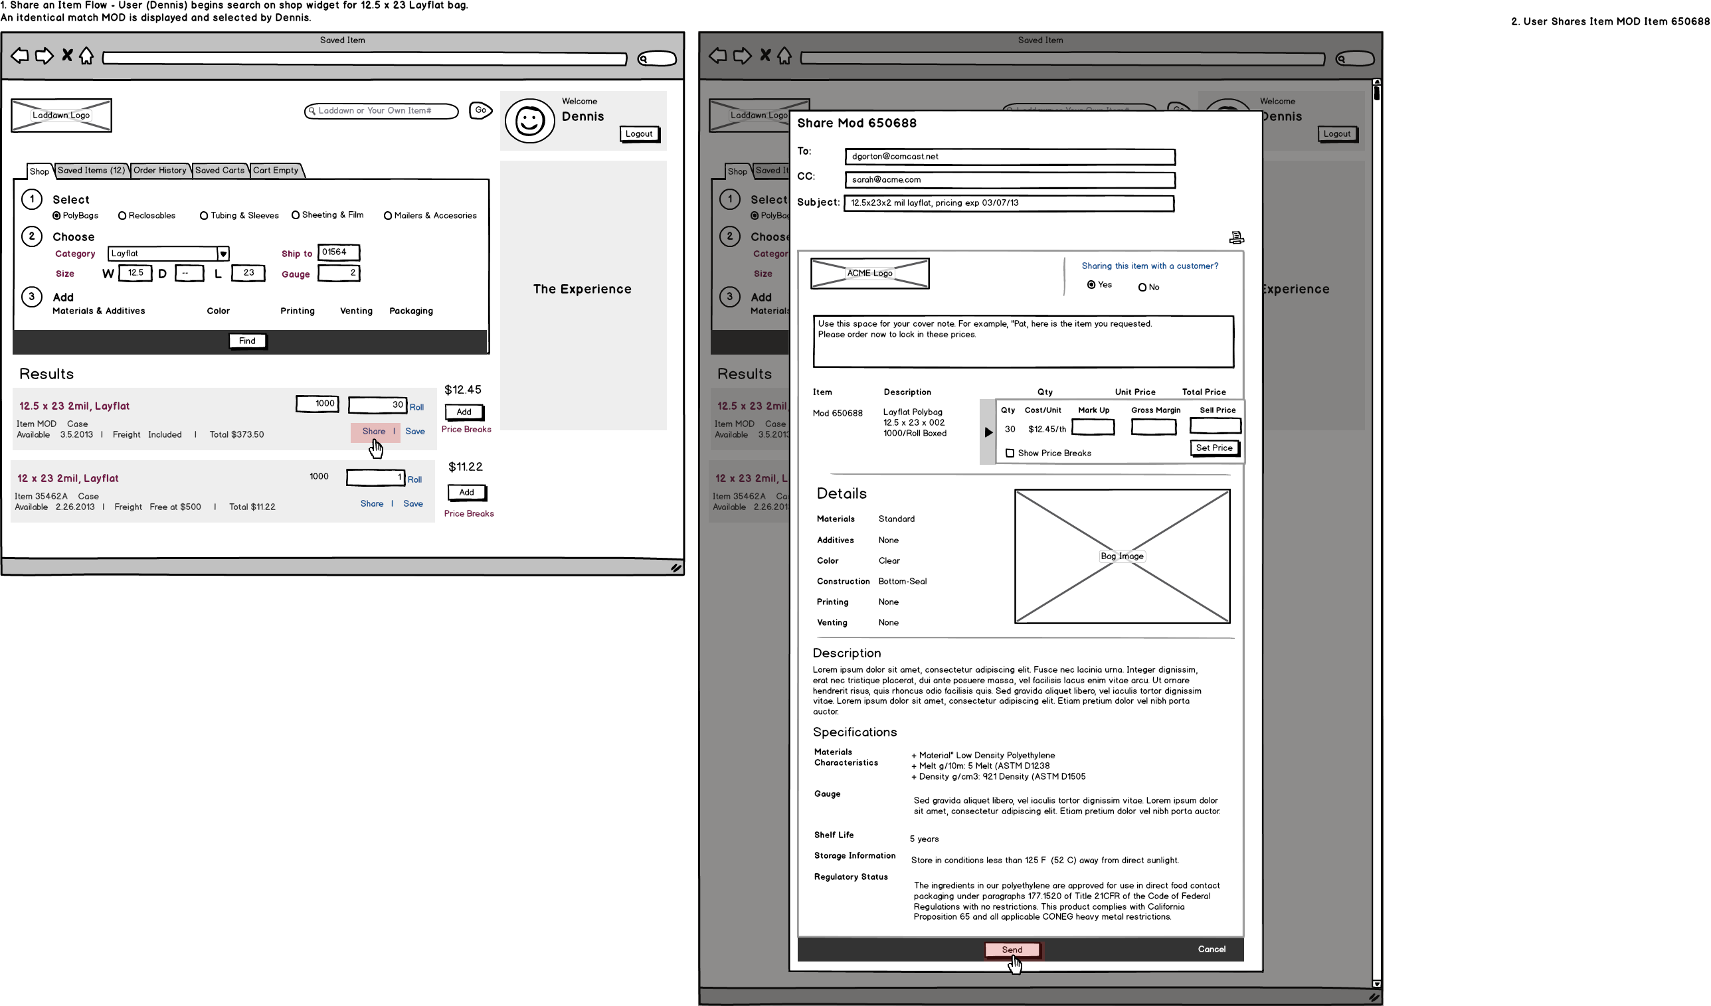Viewport: 1711px width, 1006px height.
Task: Click Add for the 12.5 x 23 Layflat result
Action: [x=464, y=411]
